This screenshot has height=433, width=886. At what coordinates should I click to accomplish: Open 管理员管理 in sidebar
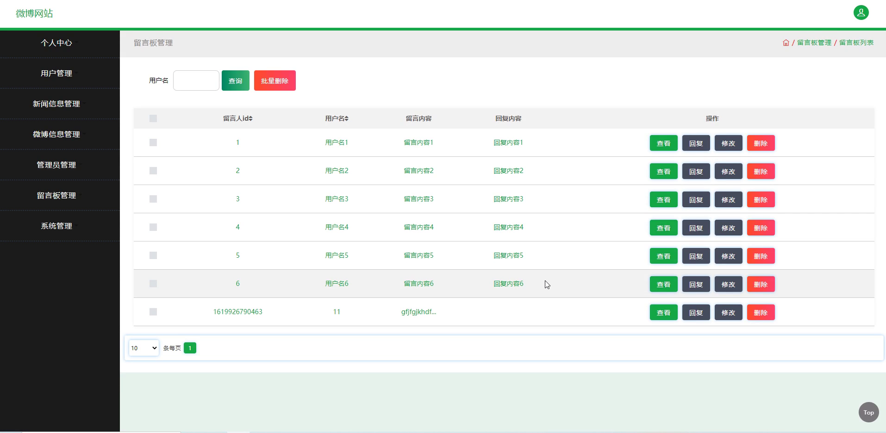[x=56, y=165]
